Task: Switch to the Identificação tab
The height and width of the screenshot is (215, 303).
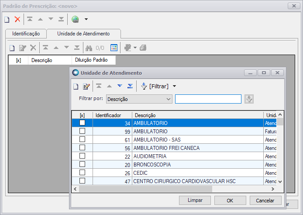Action: click(x=26, y=34)
